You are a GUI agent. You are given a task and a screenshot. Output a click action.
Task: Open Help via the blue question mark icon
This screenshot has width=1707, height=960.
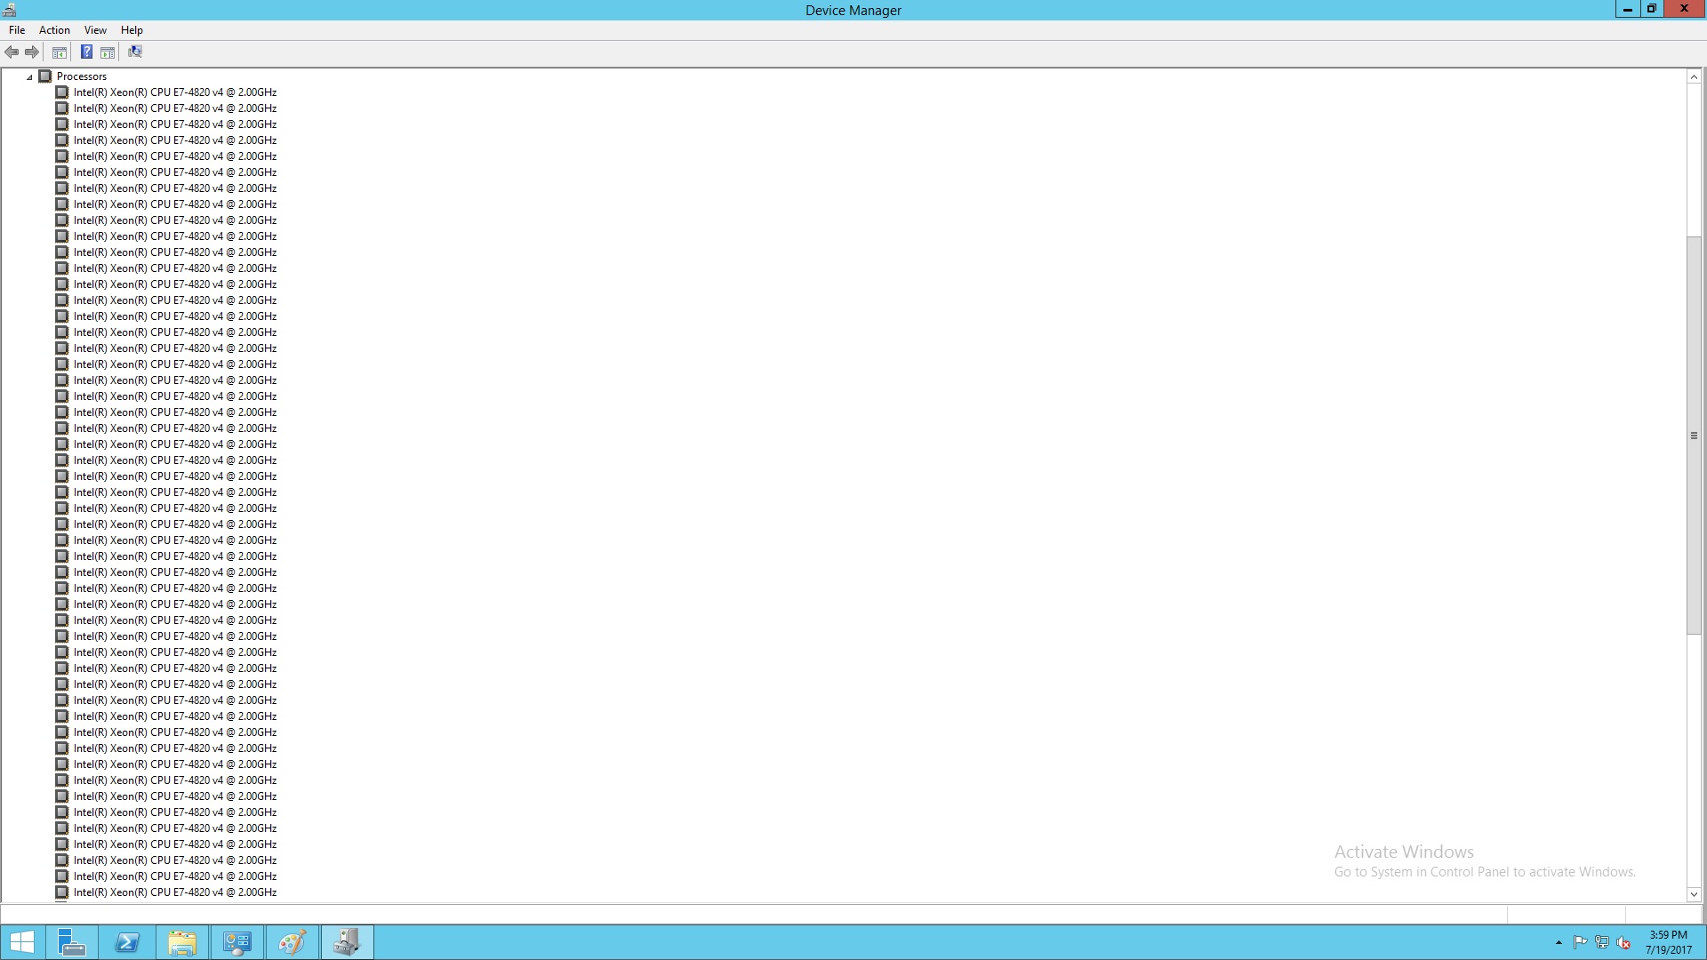click(x=86, y=52)
